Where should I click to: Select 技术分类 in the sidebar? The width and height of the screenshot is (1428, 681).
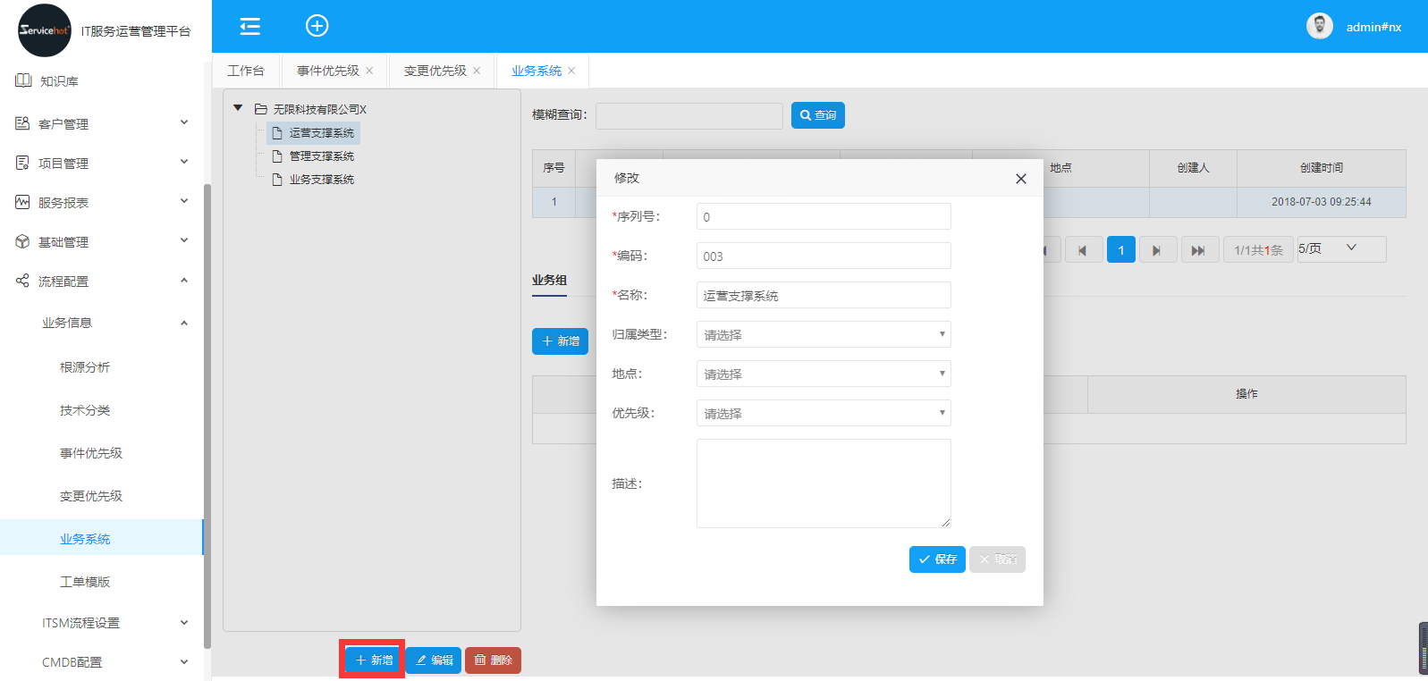coord(85,410)
